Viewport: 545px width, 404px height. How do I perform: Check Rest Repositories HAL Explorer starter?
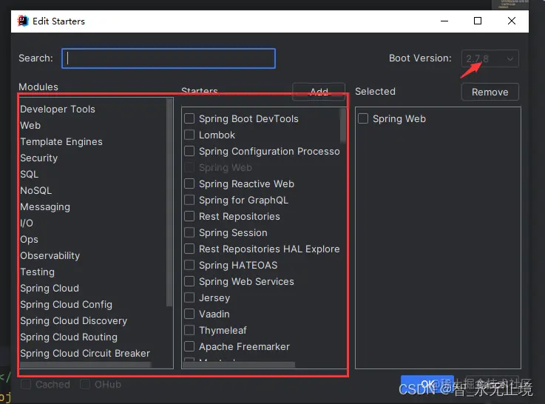point(189,249)
